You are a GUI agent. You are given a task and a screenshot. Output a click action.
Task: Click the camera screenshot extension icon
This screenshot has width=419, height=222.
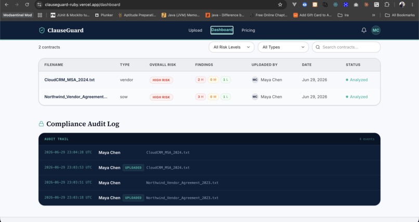[356, 5]
